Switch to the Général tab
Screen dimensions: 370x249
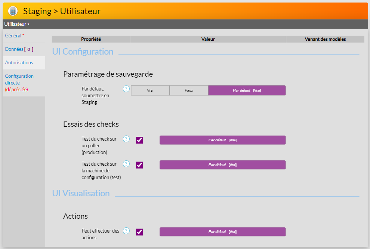(13, 36)
